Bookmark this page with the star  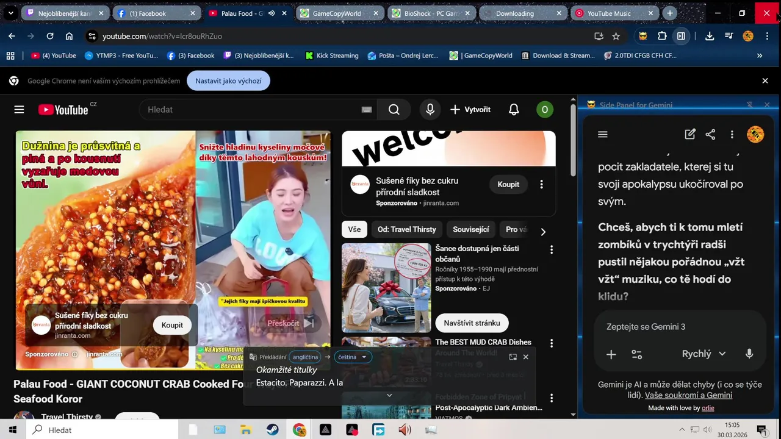[616, 36]
